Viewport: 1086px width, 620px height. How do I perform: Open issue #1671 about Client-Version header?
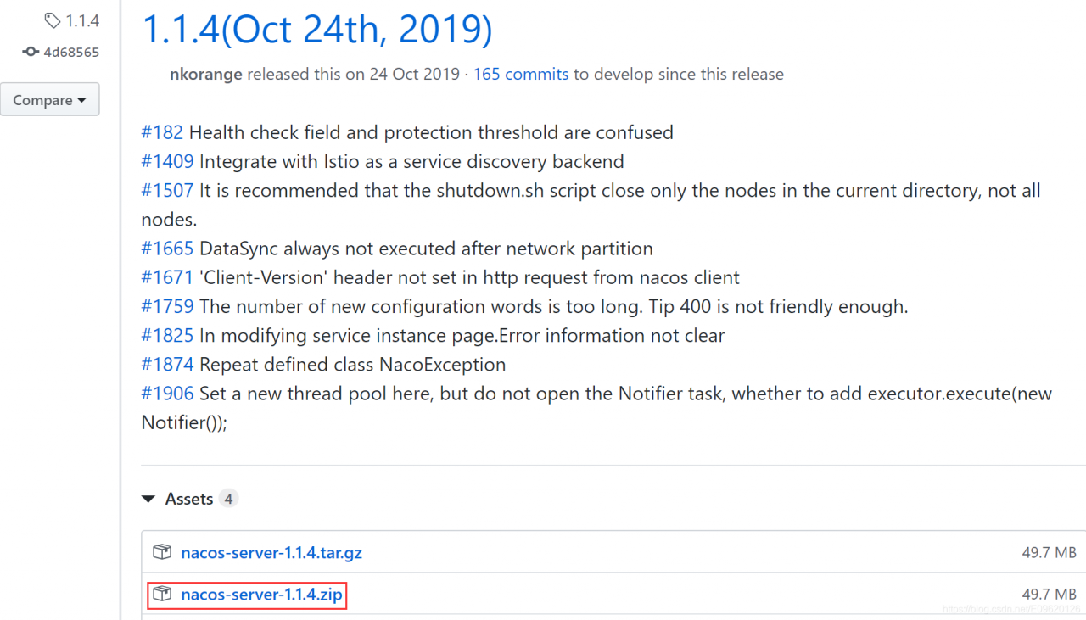pyautogui.click(x=167, y=277)
